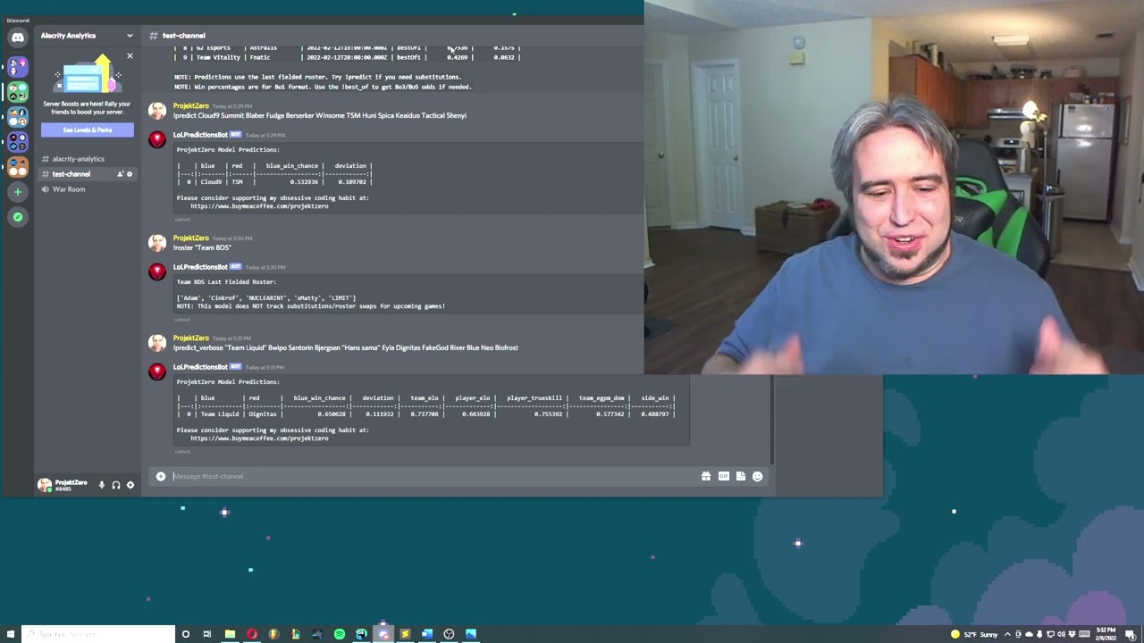Click the attachment plus button in message bar

click(x=161, y=476)
